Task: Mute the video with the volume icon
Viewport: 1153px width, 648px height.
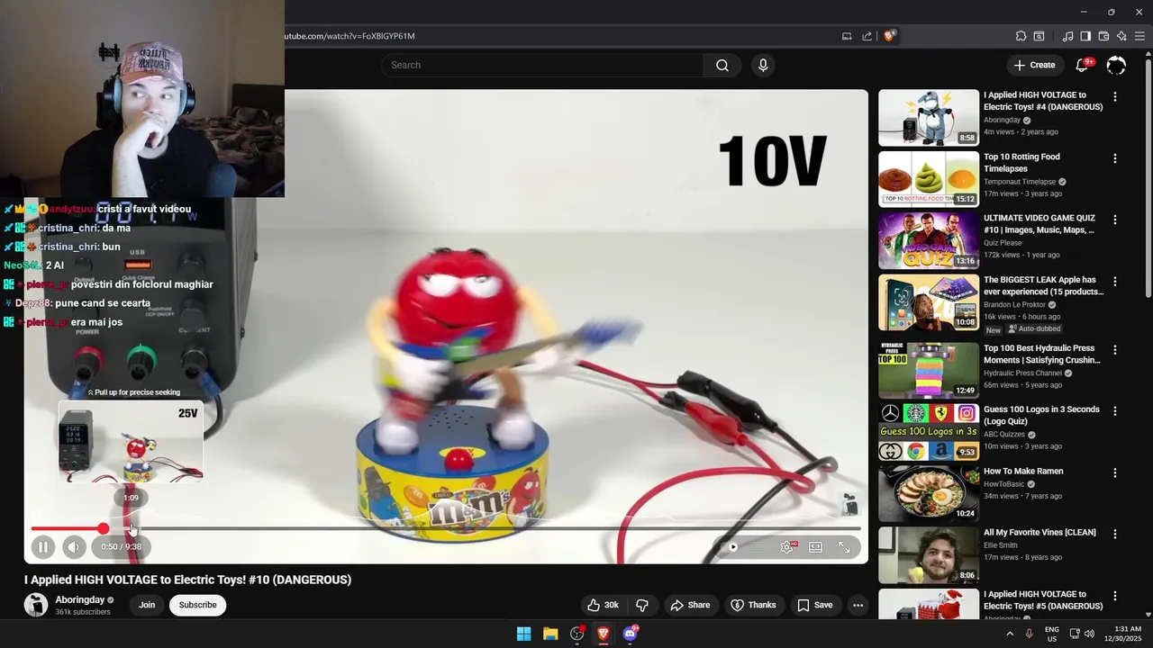Action: 74,546
